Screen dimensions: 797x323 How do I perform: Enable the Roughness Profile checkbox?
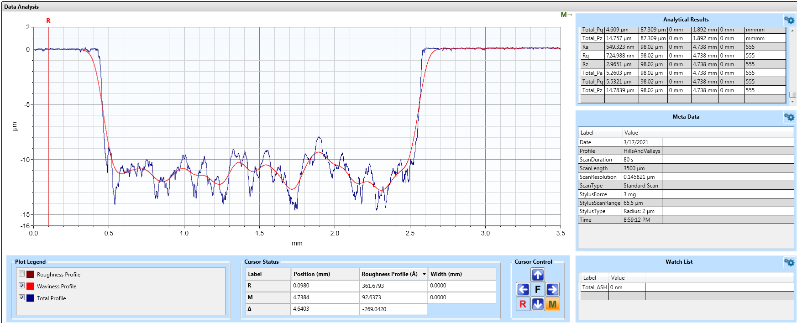coord(21,274)
